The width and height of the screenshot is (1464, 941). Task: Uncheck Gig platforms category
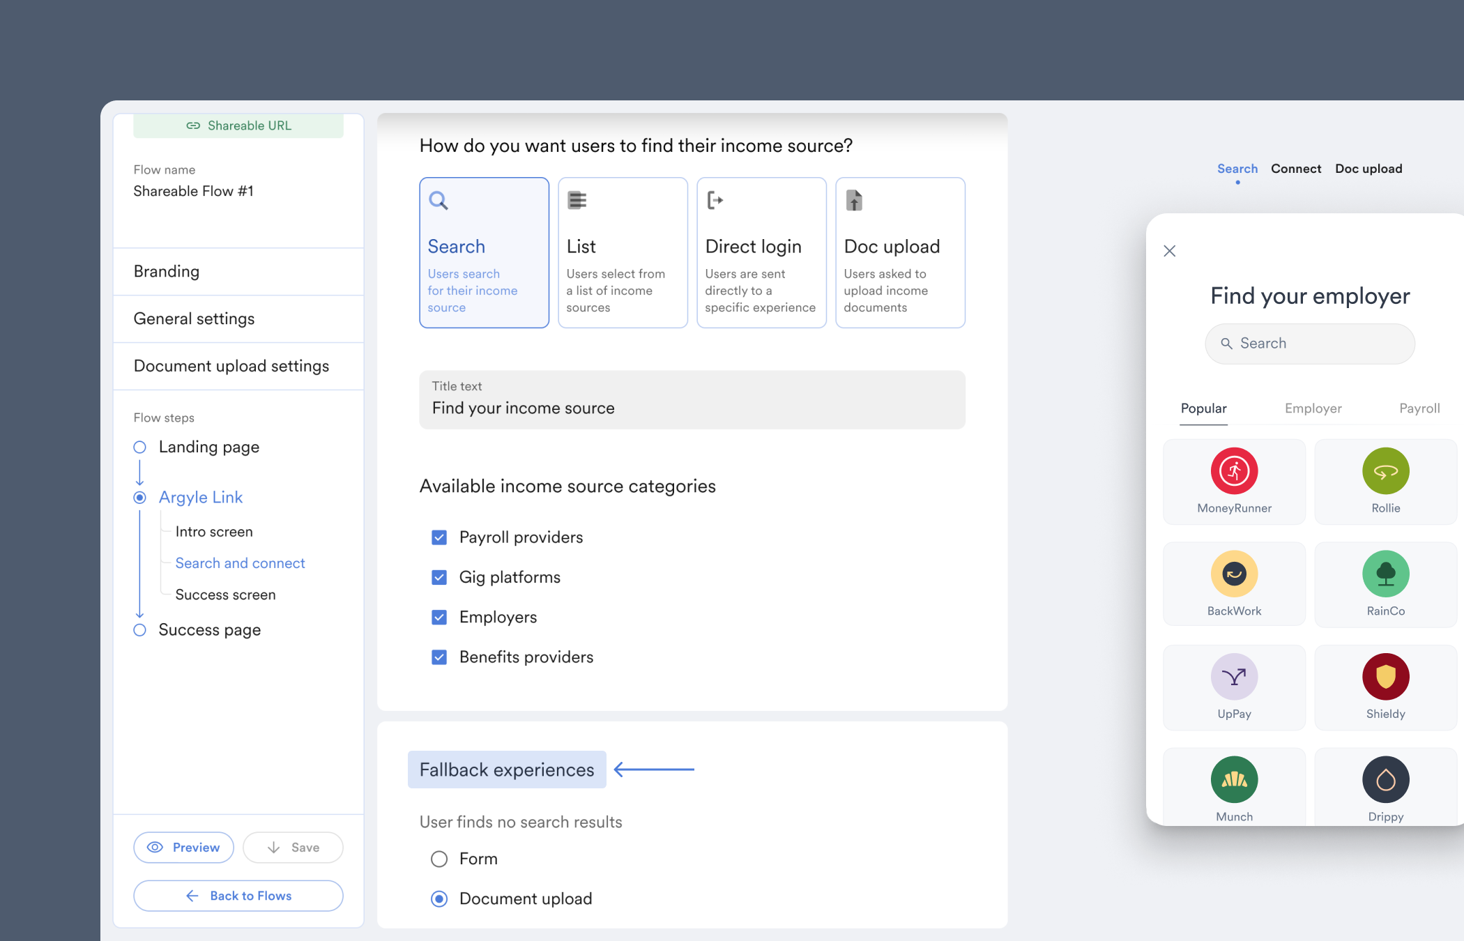click(439, 577)
